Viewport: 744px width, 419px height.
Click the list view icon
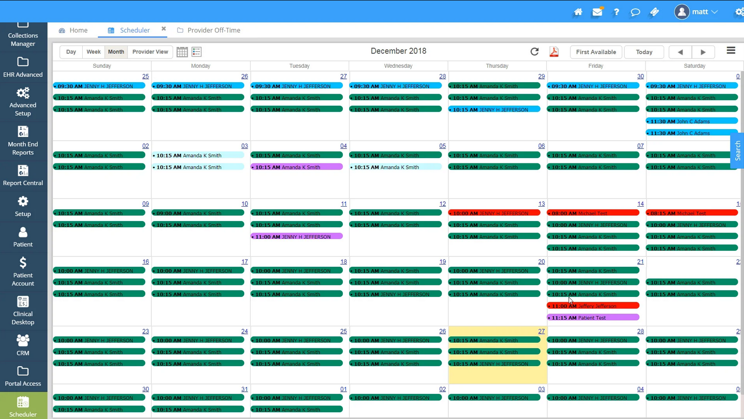[197, 52]
